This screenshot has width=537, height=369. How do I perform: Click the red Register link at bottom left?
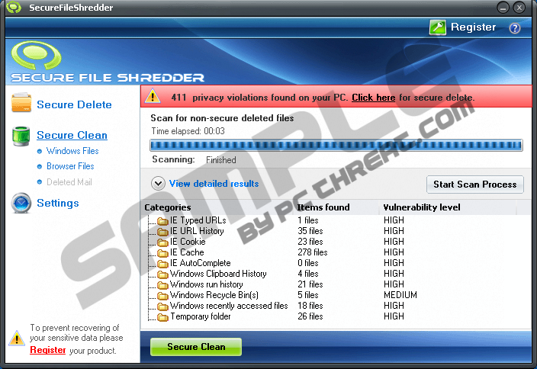[47, 350]
